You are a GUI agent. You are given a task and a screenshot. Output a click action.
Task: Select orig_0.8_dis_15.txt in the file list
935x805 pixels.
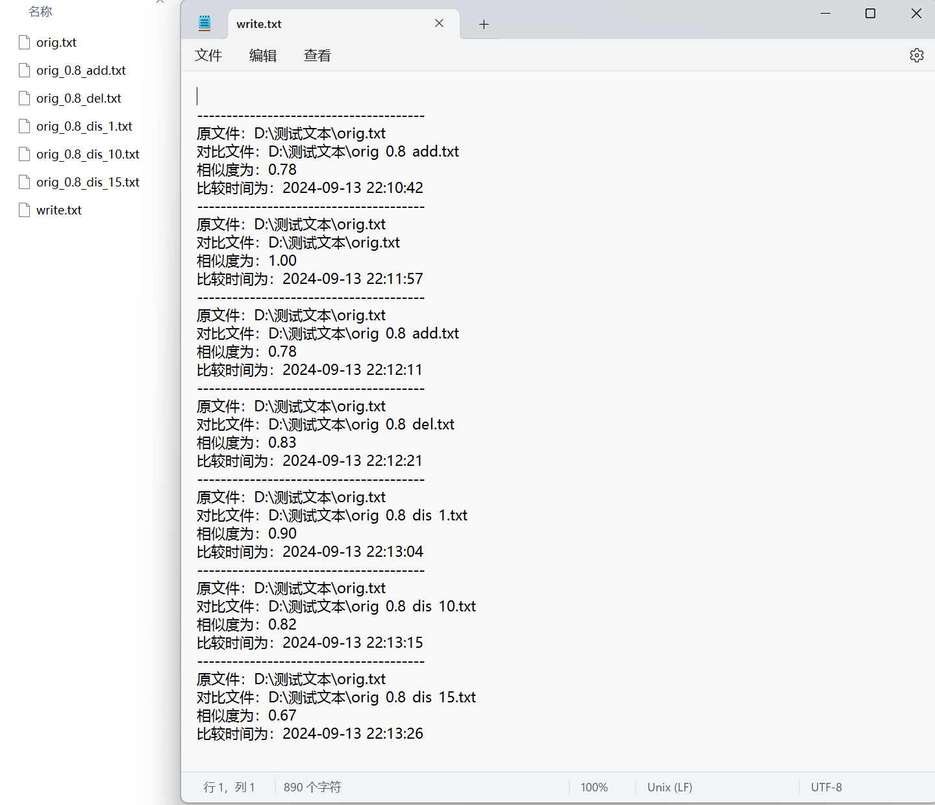click(x=88, y=182)
